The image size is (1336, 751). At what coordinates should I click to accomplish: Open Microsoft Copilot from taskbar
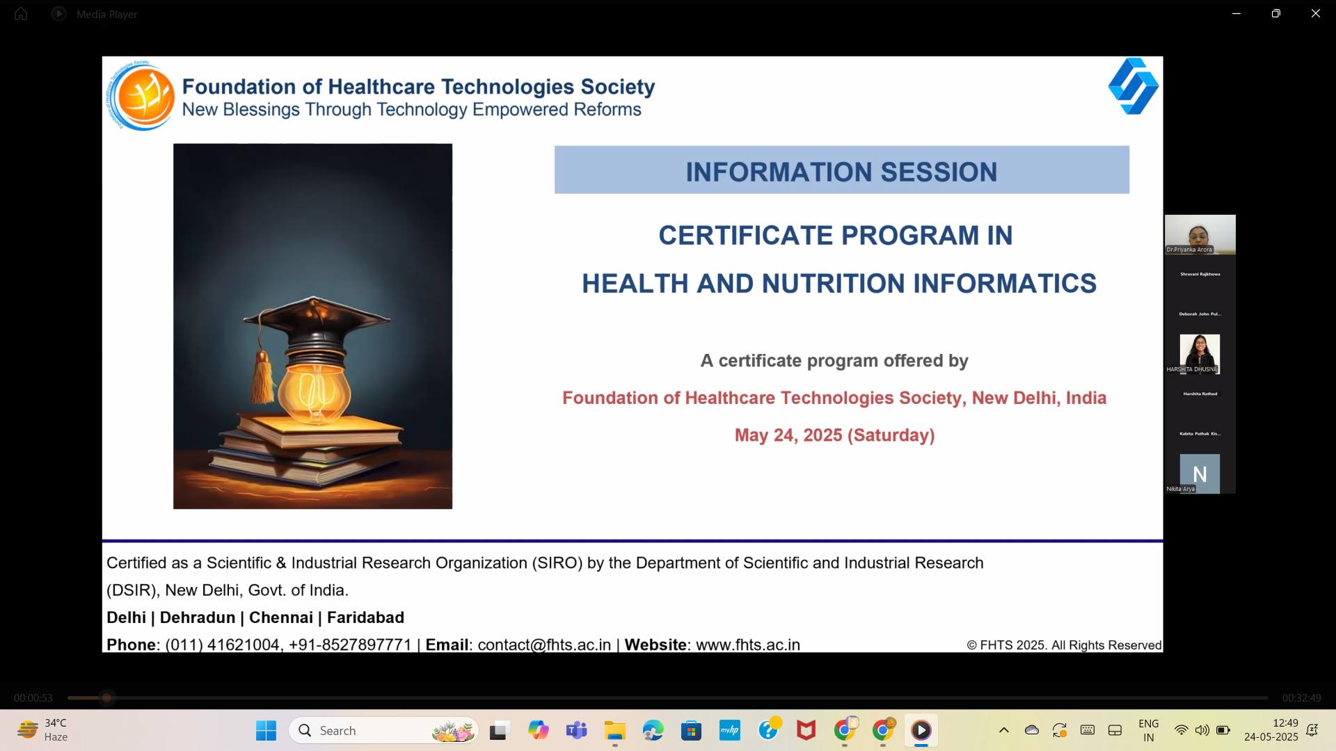point(538,730)
